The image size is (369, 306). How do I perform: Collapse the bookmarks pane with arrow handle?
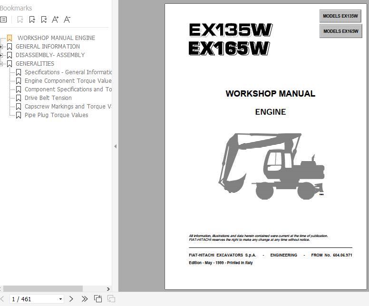click(115, 146)
